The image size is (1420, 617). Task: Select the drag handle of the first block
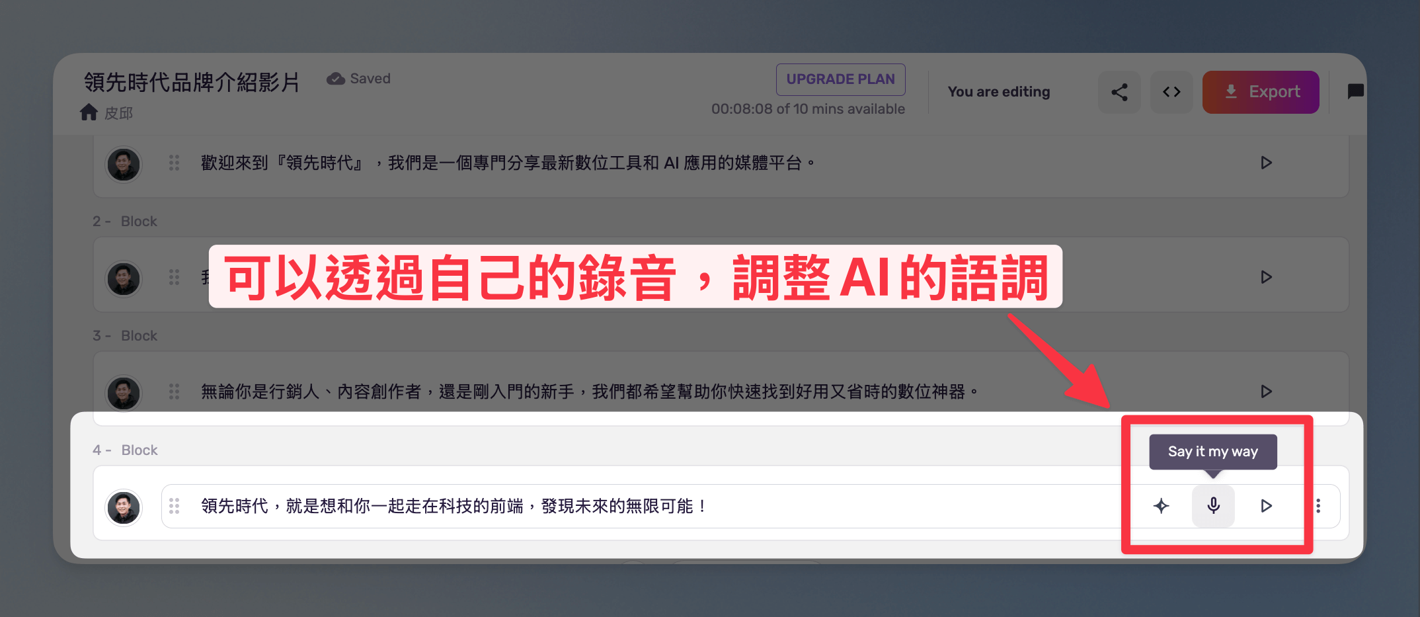[174, 163]
